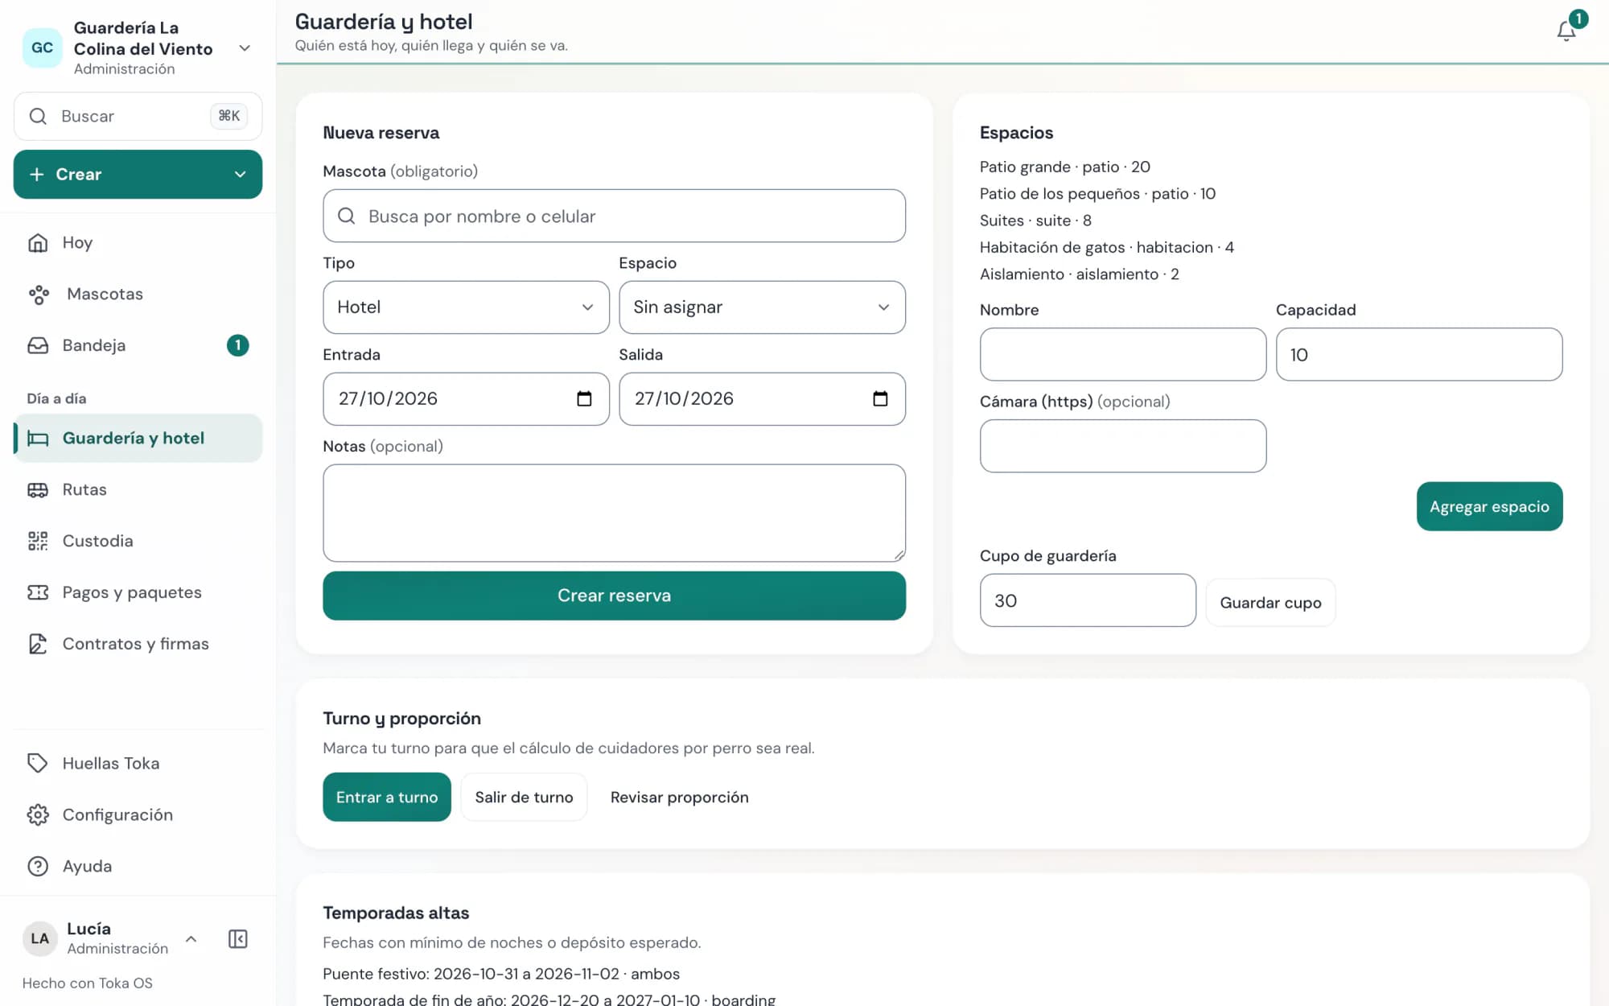This screenshot has height=1006, width=1609.
Task: Focus the Buscar search field
Action: coord(138,116)
